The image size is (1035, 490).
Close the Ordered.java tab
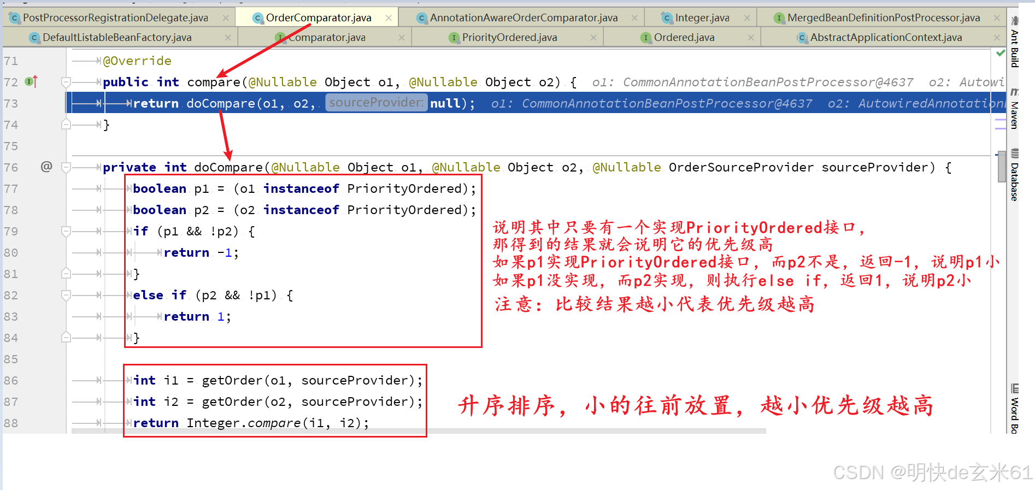[x=751, y=38]
